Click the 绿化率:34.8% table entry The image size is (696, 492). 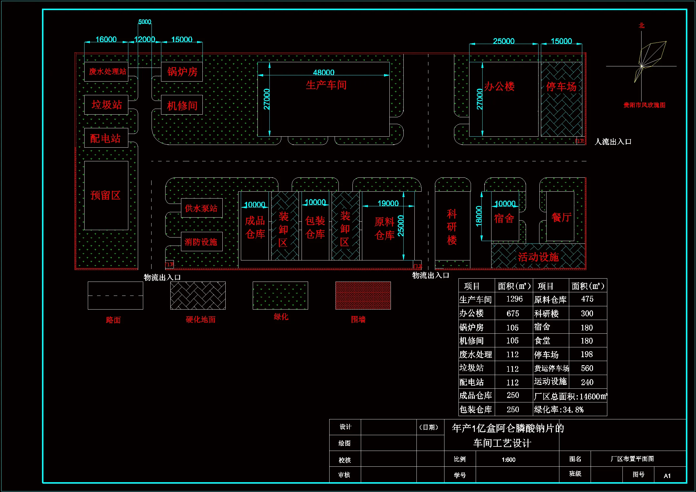click(559, 410)
